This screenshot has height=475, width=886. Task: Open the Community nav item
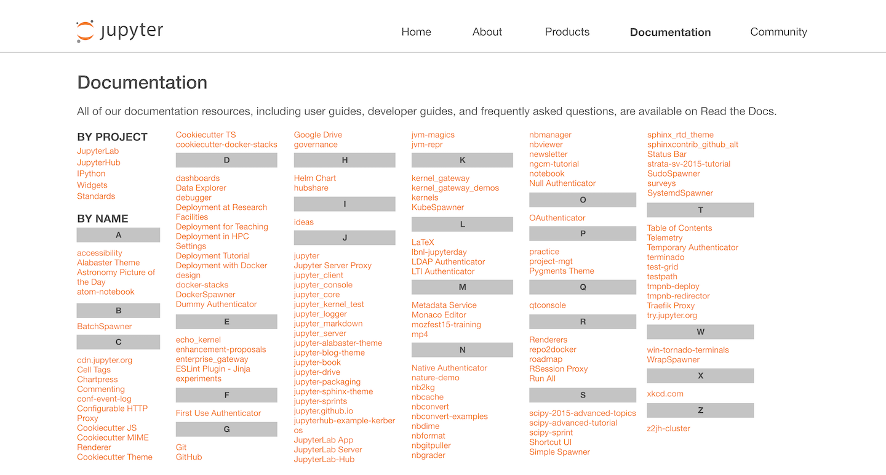tap(778, 32)
